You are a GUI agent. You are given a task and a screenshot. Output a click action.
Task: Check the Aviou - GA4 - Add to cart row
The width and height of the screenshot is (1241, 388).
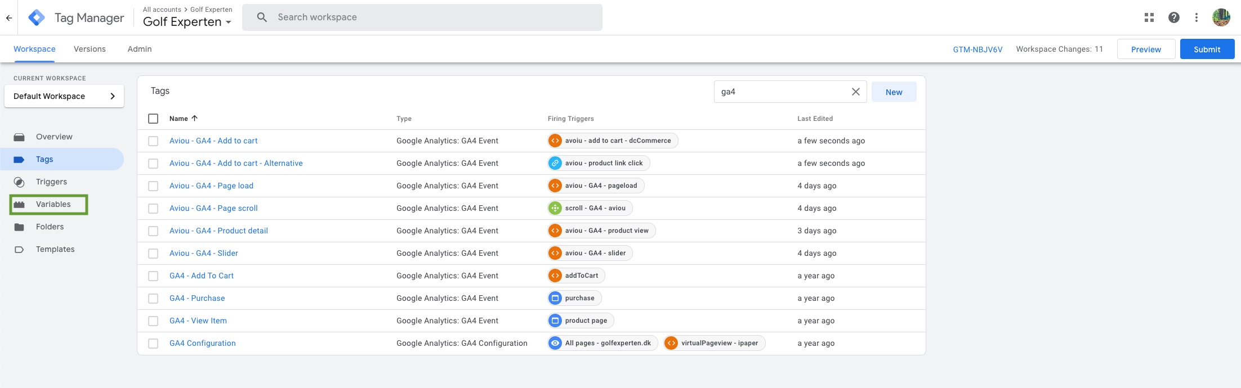[153, 141]
